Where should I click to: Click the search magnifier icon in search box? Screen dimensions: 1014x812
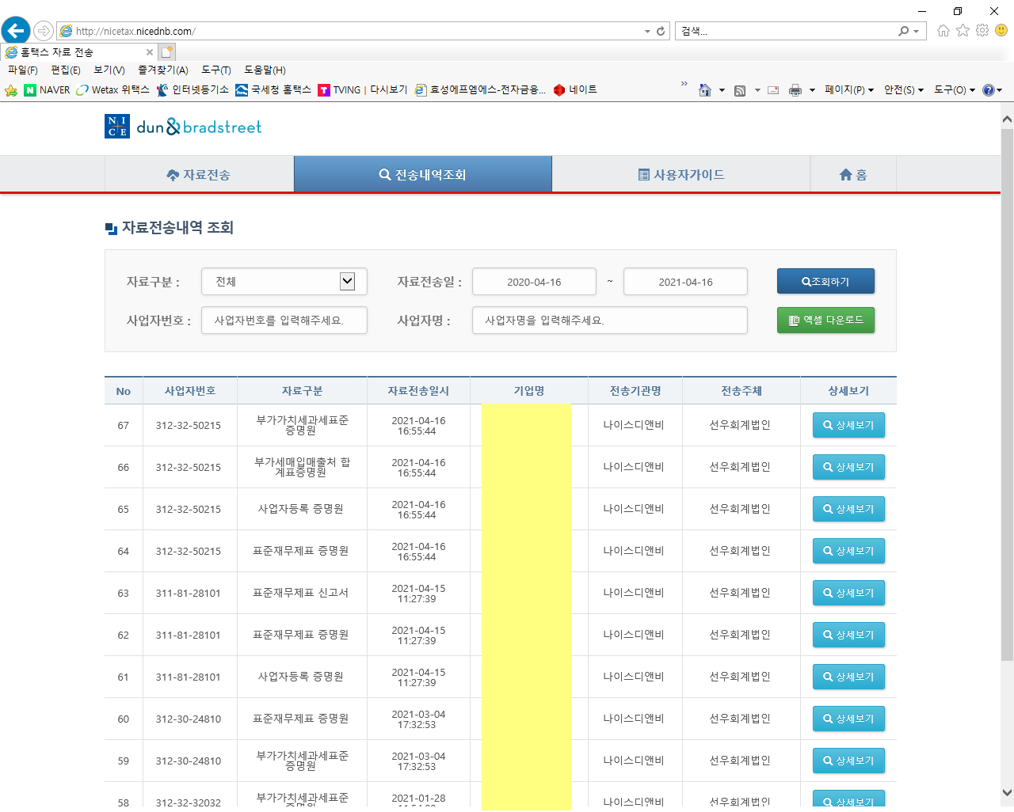pos(903,31)
